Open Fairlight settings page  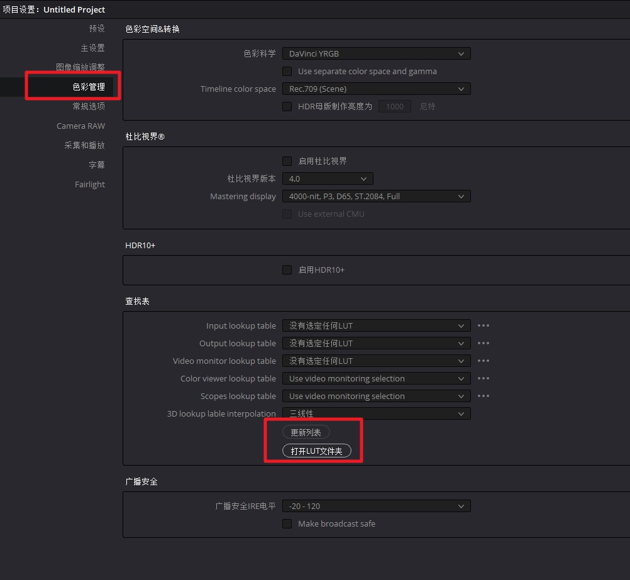90,184
